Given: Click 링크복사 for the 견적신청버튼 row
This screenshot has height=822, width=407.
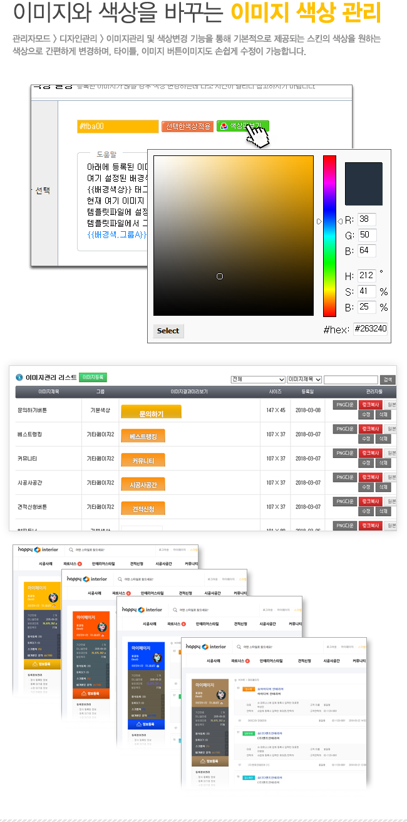Looking at the screenshot, I should tap(370, 502).
